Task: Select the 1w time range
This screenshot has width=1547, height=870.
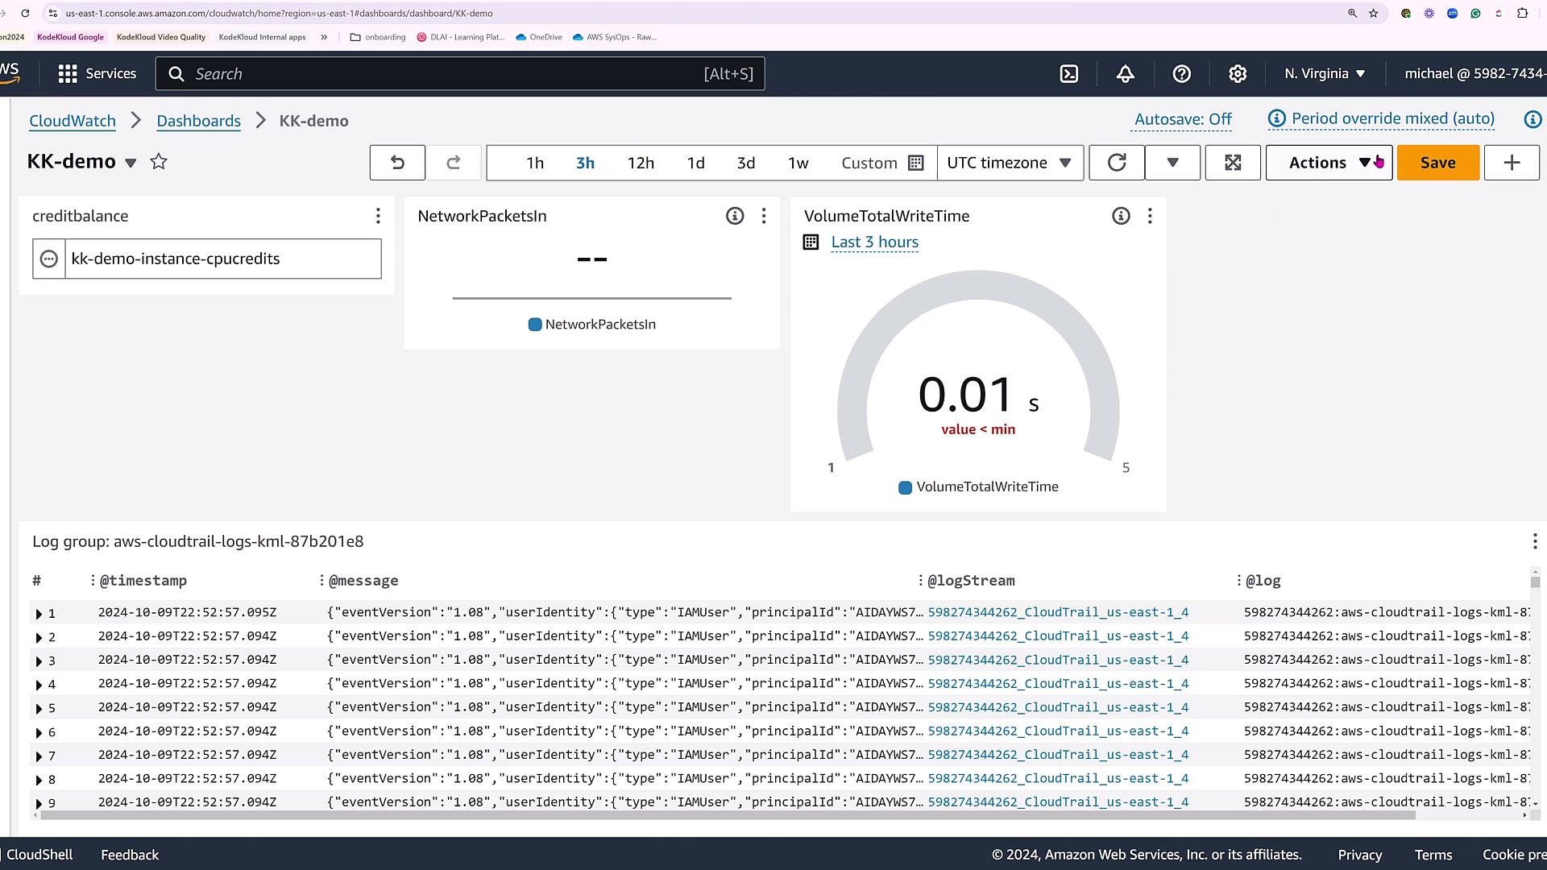Action: point(798,163)
